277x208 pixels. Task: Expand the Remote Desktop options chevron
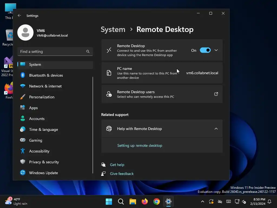[216, 50]
